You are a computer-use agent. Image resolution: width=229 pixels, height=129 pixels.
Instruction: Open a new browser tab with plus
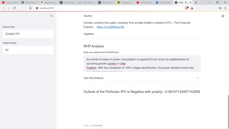click(x=196, y=3)
